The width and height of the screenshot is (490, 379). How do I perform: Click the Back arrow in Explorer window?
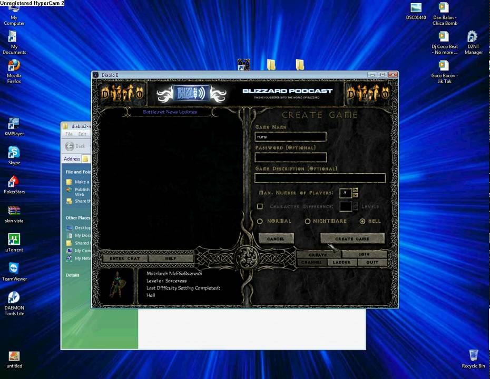[70, 146]
